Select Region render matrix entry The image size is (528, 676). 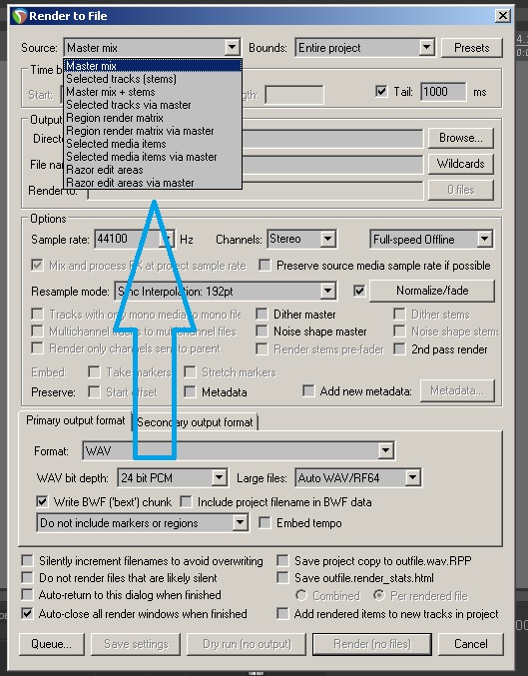tap(153, 118)
